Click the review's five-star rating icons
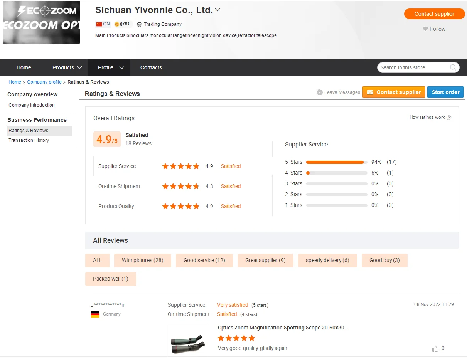 [236, 338]
